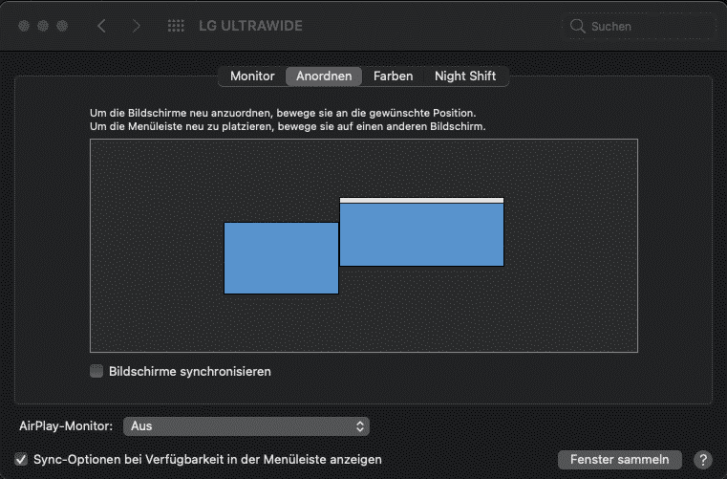Show all preferences grid icon
The image size is (727, 479).
click(176, 26)
